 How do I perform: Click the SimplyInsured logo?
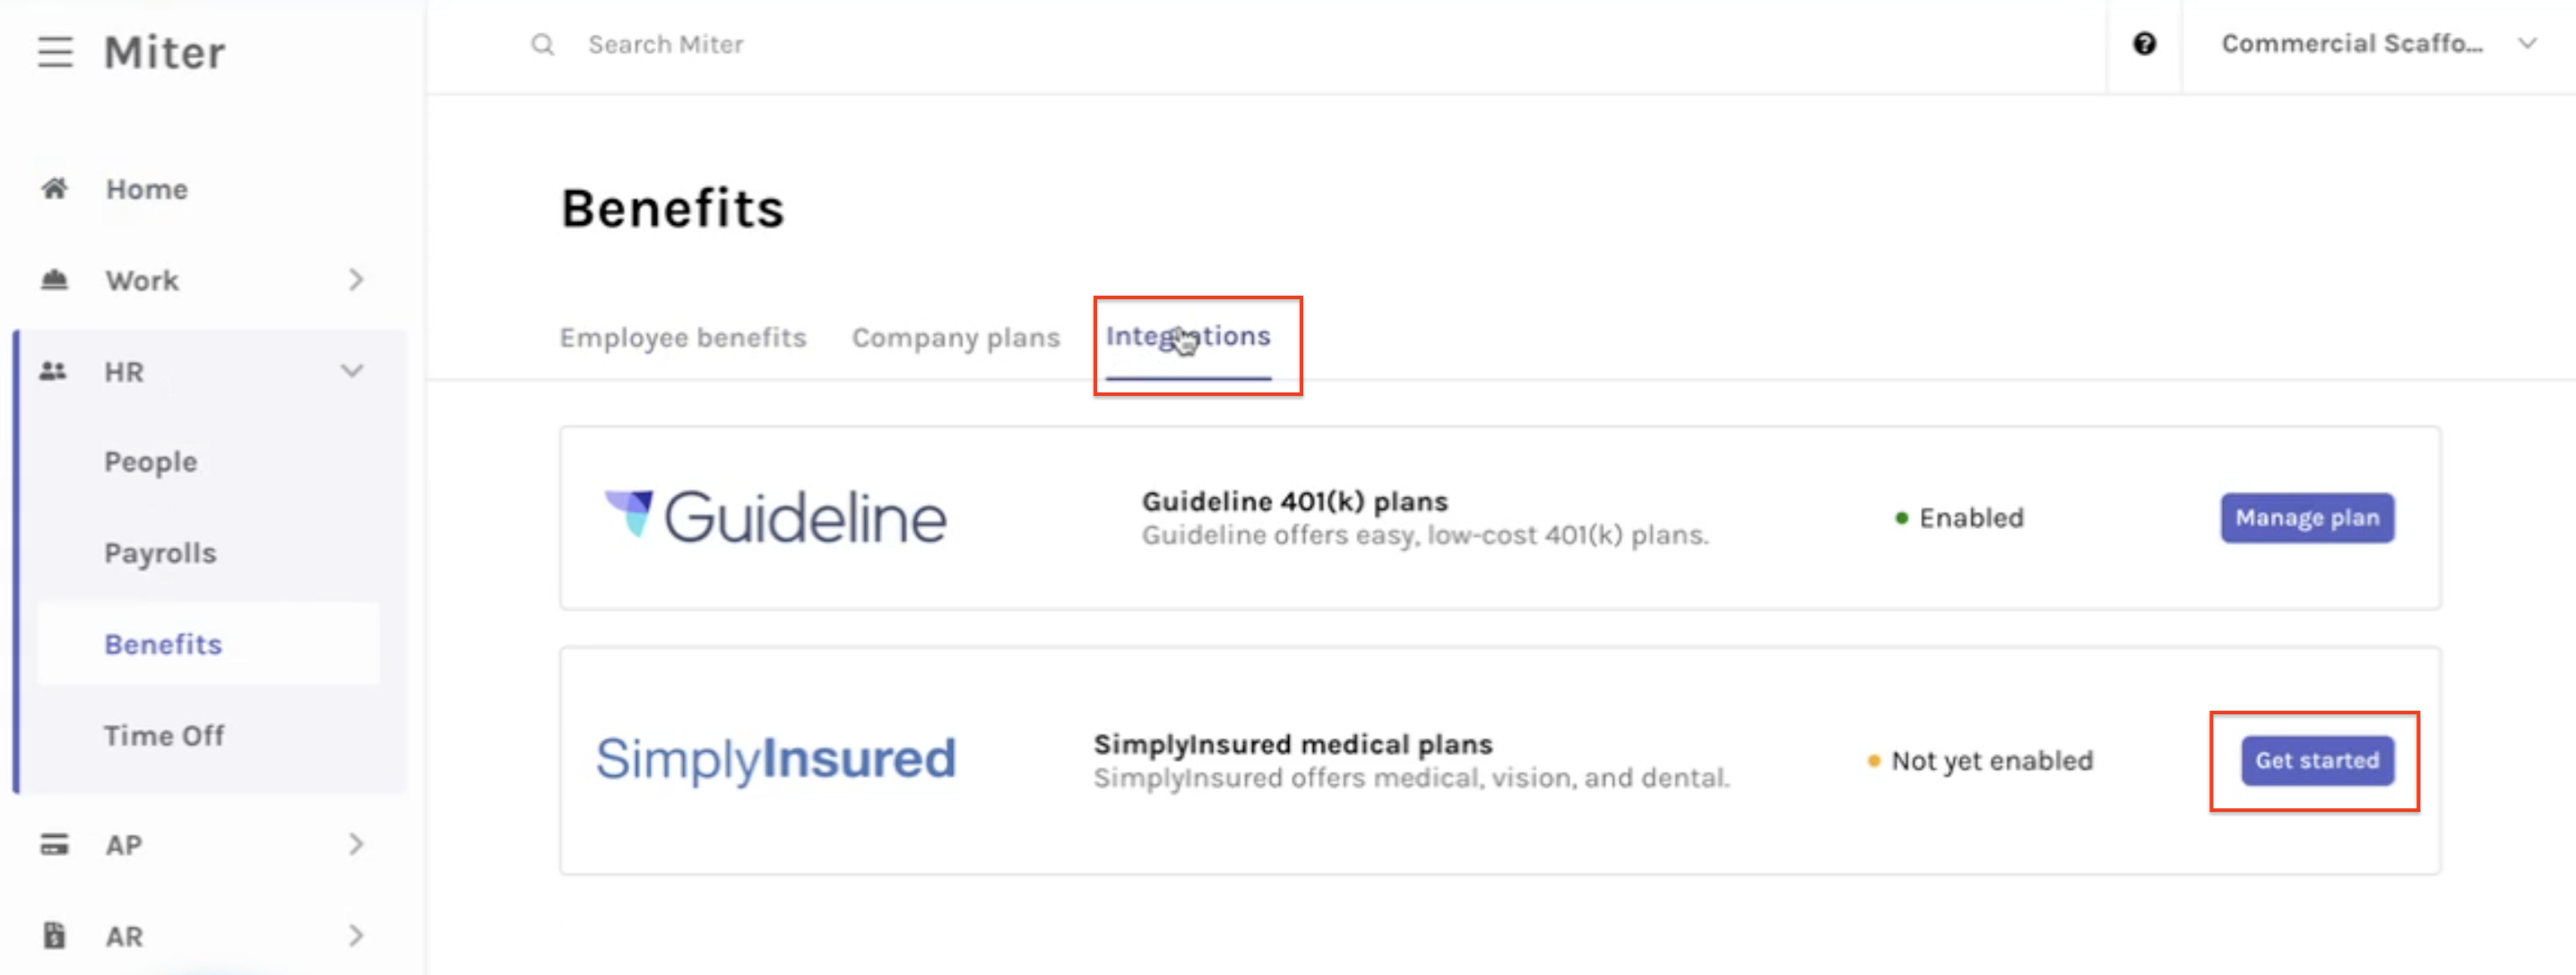point(776,758)
